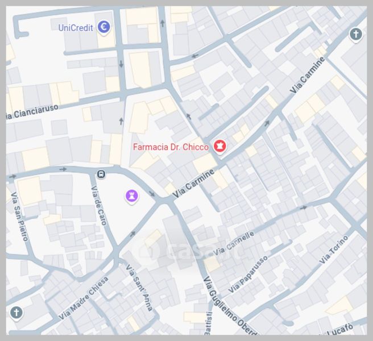373x341 pixels.
Task: Click the Via de Caro street label
Action: coord(98,206)
